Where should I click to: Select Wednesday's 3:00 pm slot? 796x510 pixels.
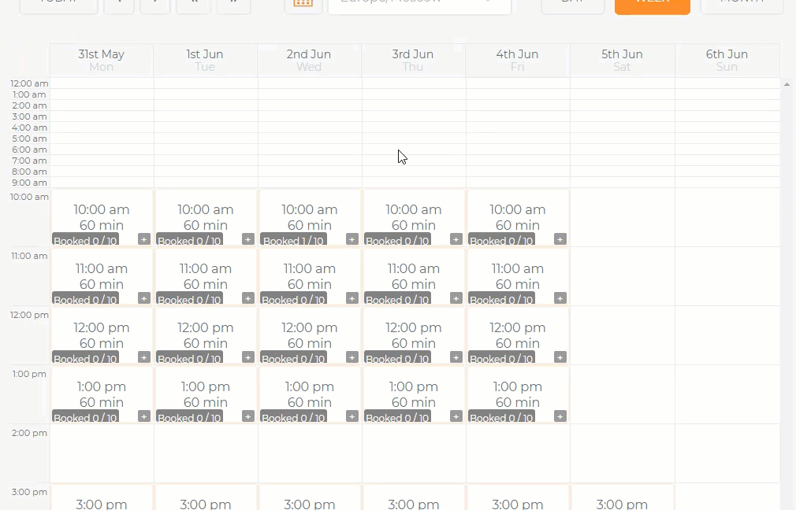310,498
